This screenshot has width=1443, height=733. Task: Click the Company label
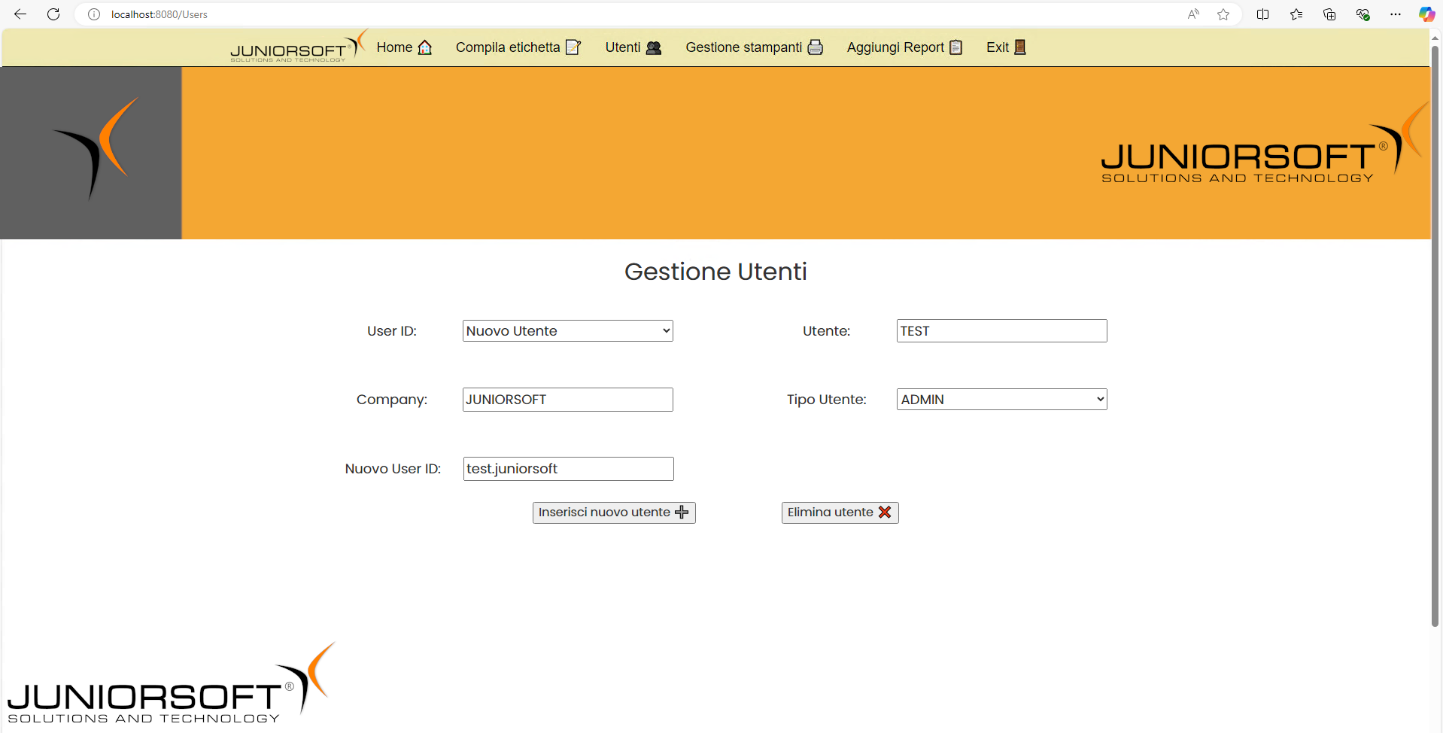(392, 400)
